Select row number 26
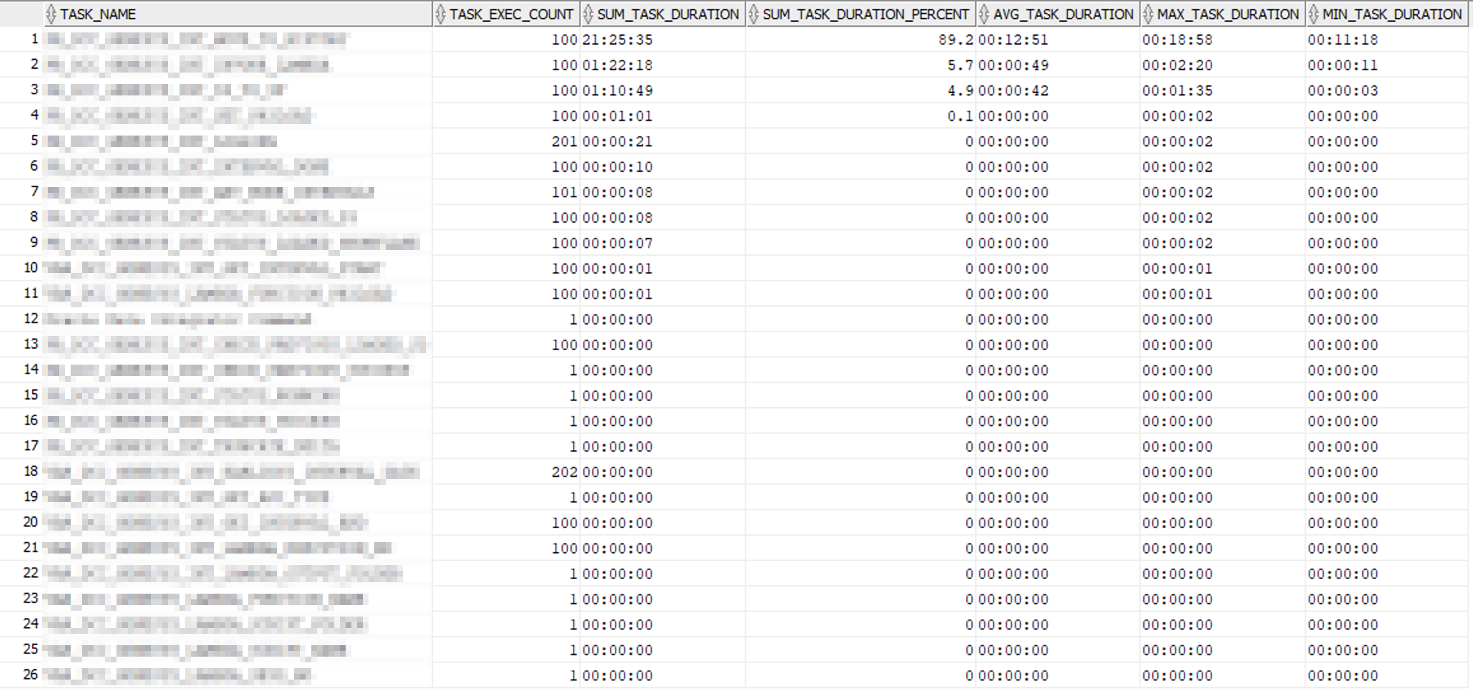 tap(31, 674)
